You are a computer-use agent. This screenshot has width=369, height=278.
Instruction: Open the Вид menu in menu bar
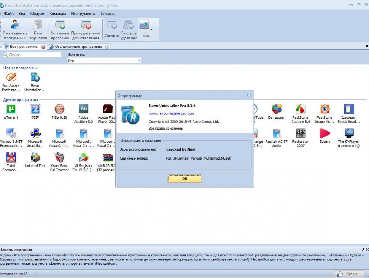22,14
